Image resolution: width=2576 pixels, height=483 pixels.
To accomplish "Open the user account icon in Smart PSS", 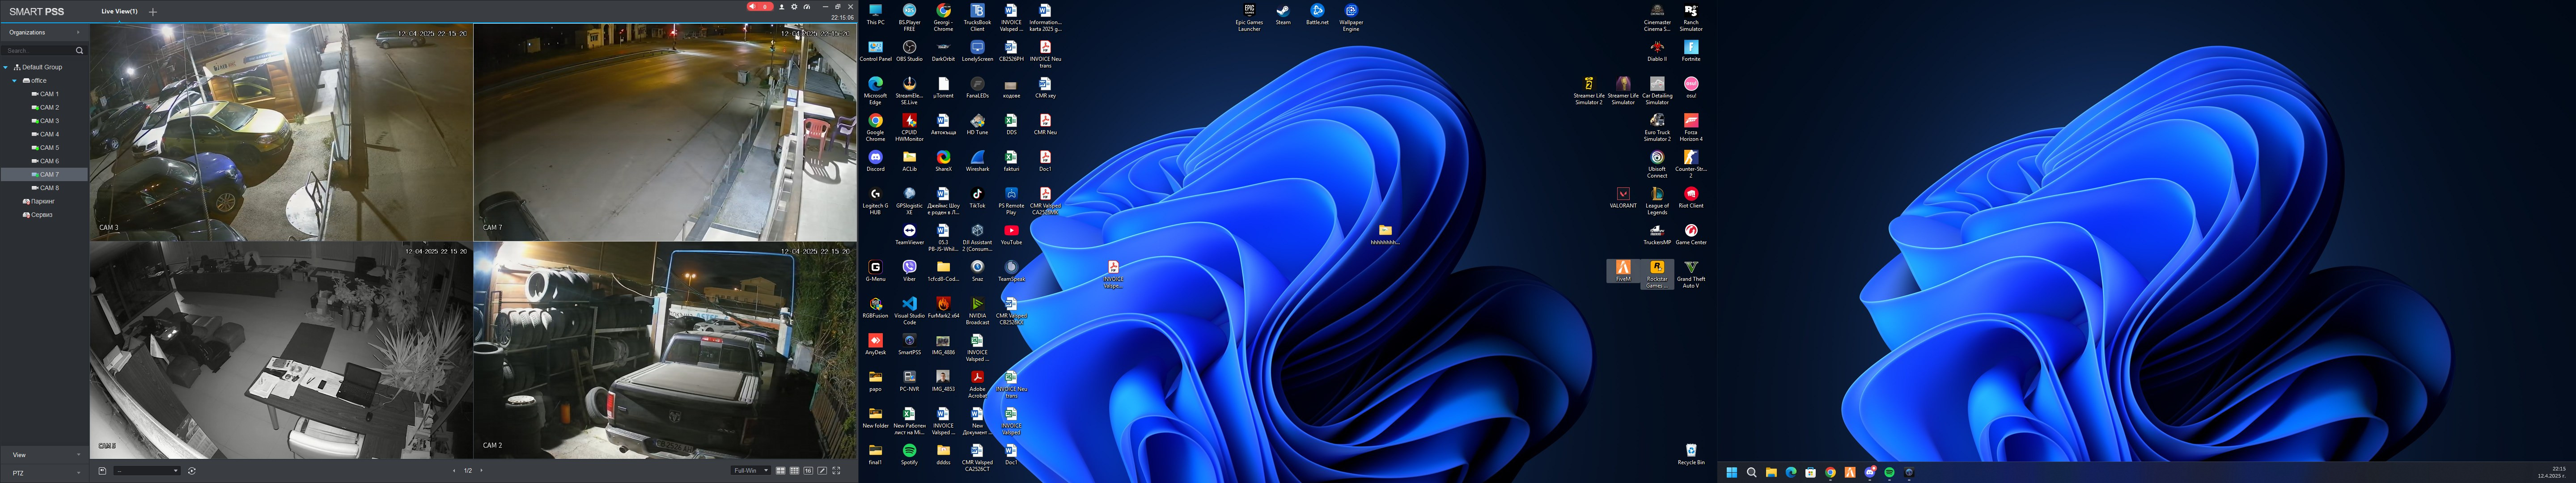I will [x=782, y=7].
